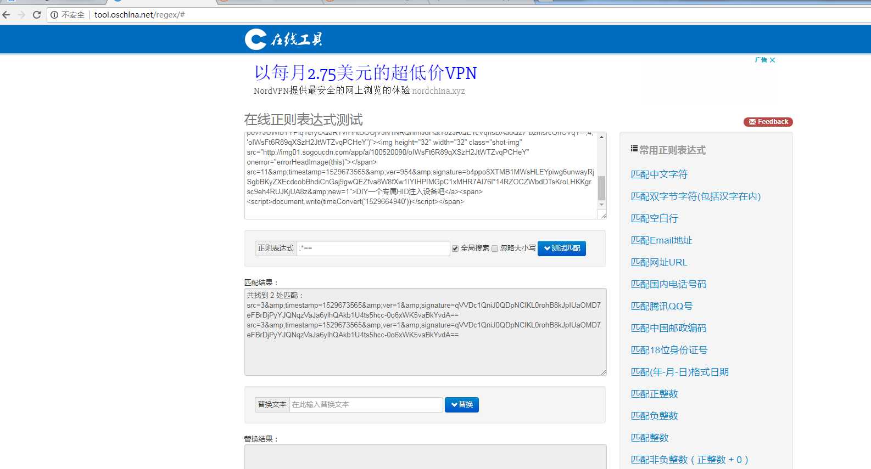Select the 匹配整数 regex link

pyautogui.click(x=650, y=438)
